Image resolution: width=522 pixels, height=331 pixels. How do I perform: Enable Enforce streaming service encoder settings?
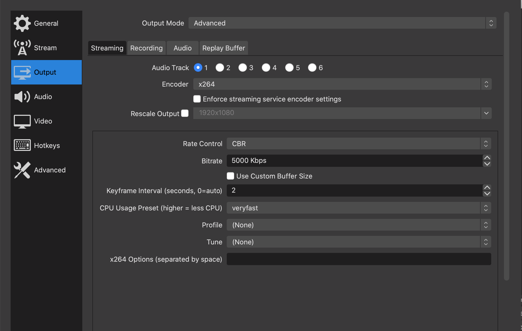coord(197,99)
